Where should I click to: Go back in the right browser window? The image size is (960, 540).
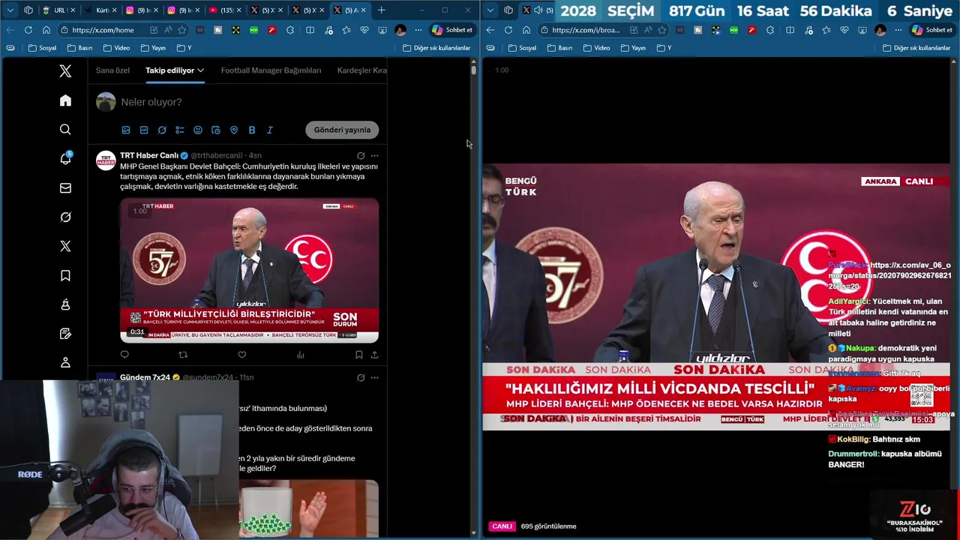(490, 30)
